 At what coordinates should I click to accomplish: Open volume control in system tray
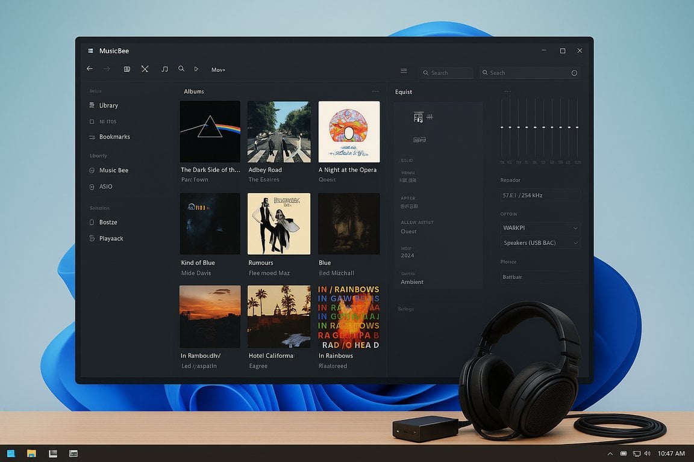tap(648, 454)
